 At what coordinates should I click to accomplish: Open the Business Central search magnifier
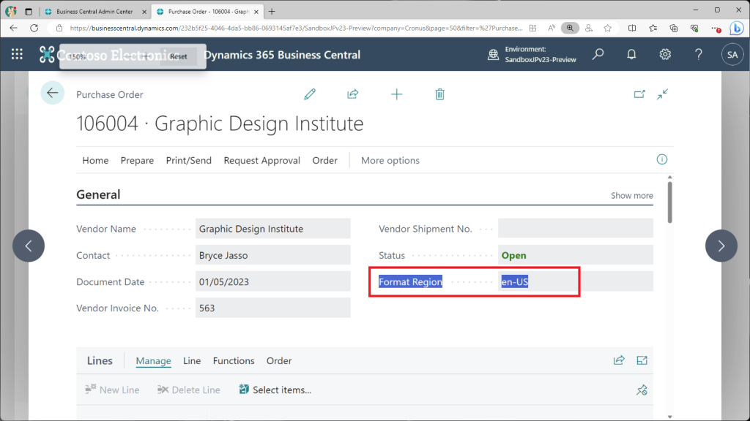tap(598, 54)
